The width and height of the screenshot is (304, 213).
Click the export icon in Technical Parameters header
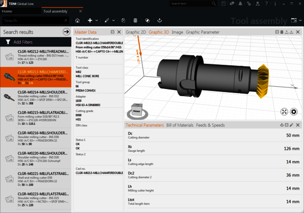tap(282, 125)
